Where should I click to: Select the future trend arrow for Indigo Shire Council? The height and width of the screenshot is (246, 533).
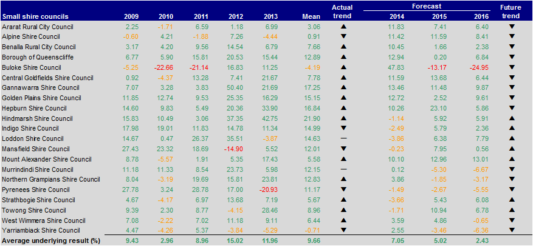pyautogui.click(x=511, y=129)
